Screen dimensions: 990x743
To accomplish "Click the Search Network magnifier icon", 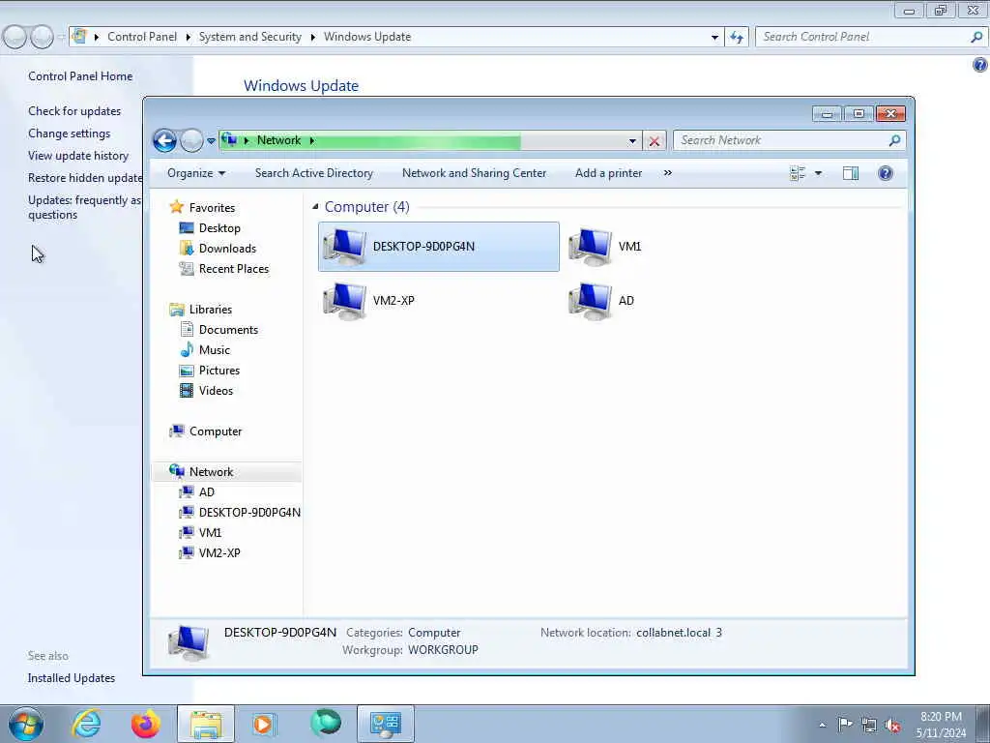I will tap(894, 140).
